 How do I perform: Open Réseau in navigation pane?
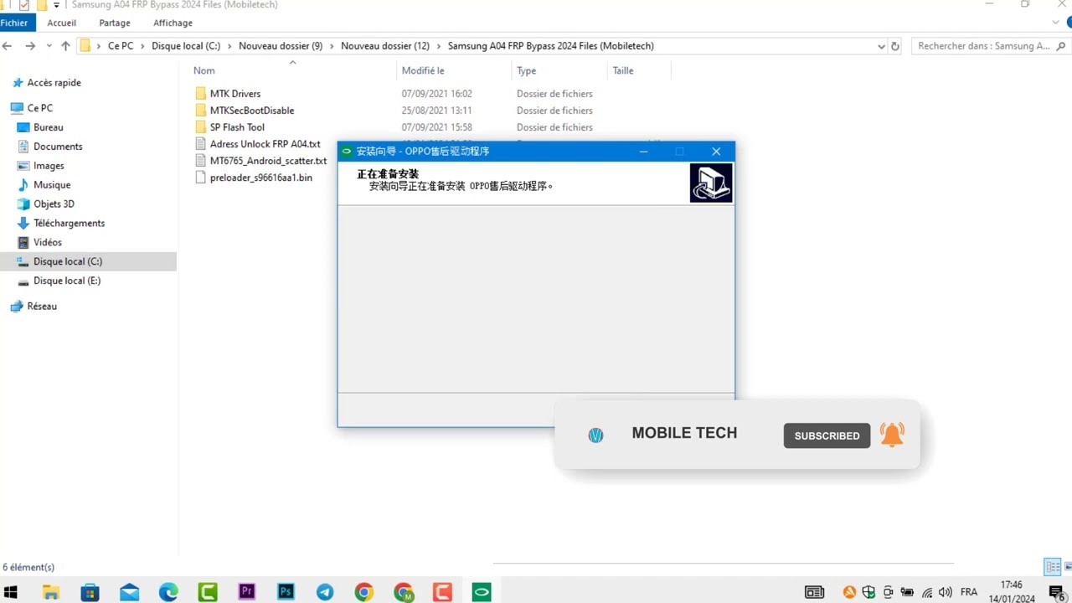tap(41, 307)
